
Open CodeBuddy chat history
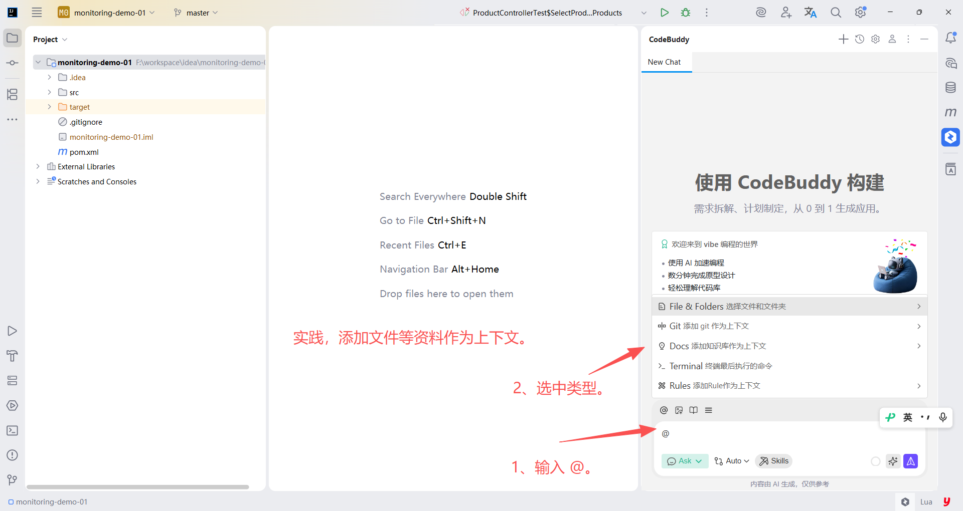coord(860,39)
